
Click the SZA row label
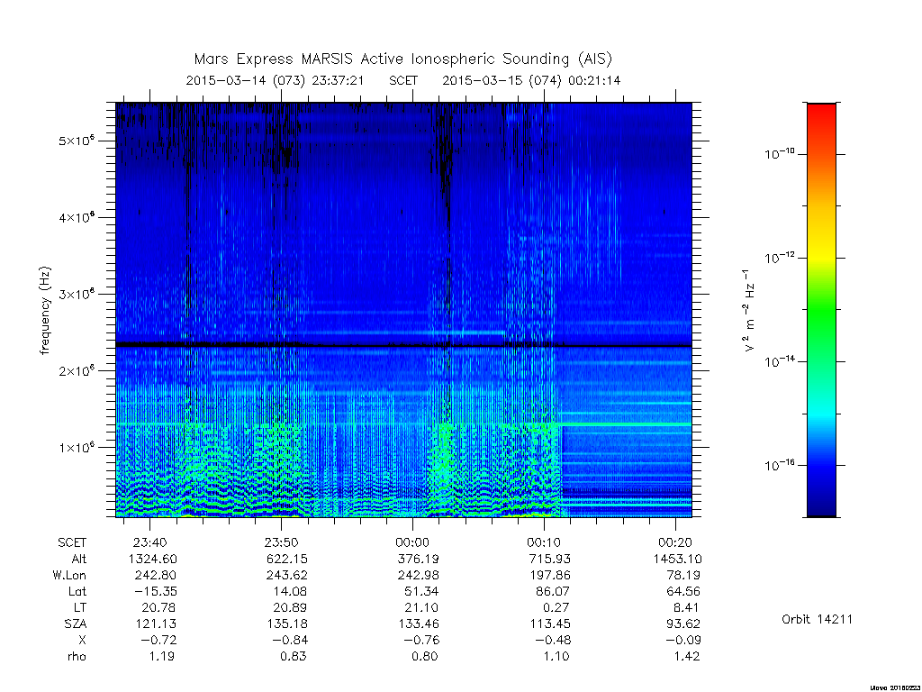(76, 624)
